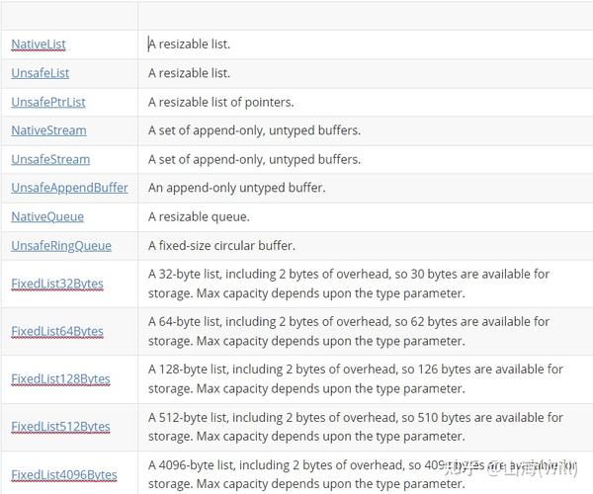
Task: Click the empty table header cell above NativeList
Action: coord(69,15)
